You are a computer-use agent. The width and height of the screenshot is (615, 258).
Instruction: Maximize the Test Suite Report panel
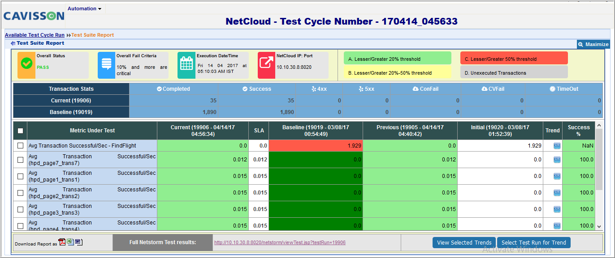point(593,44)
